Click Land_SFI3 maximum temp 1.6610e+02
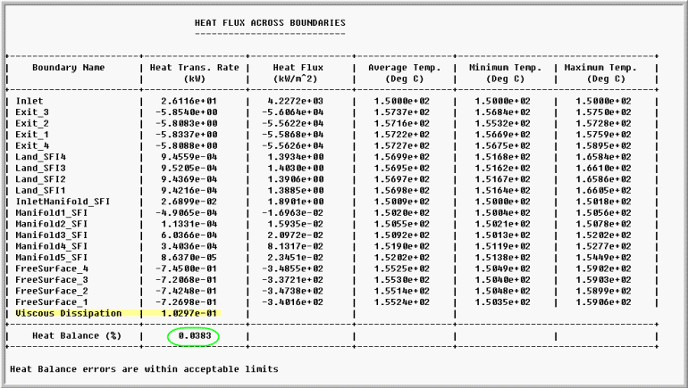The width and height of the screenshot is (688, 388). tap(603, 169)
